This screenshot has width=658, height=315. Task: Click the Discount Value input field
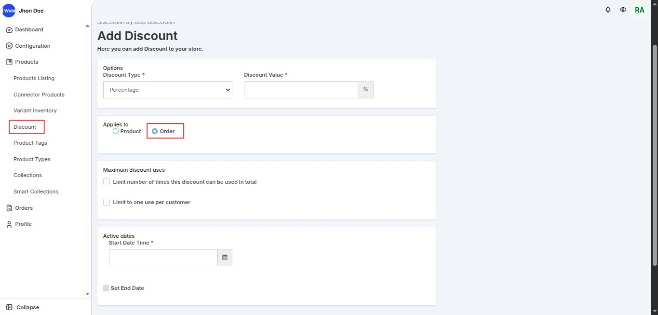[x=301, y=90]
